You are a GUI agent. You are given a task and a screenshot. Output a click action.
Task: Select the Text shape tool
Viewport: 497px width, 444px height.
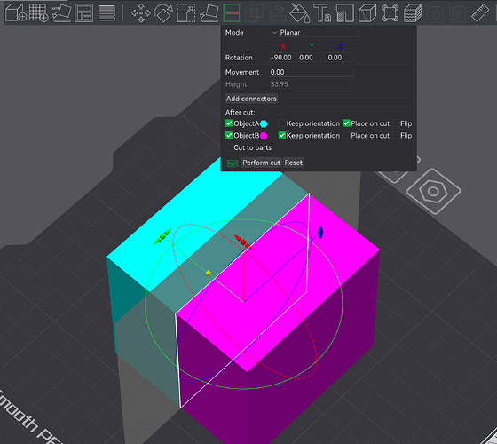[x=322, y=13]
